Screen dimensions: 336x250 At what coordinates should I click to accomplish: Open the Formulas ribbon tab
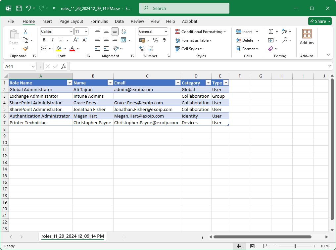pyautogui.click(x=99, y=21)
